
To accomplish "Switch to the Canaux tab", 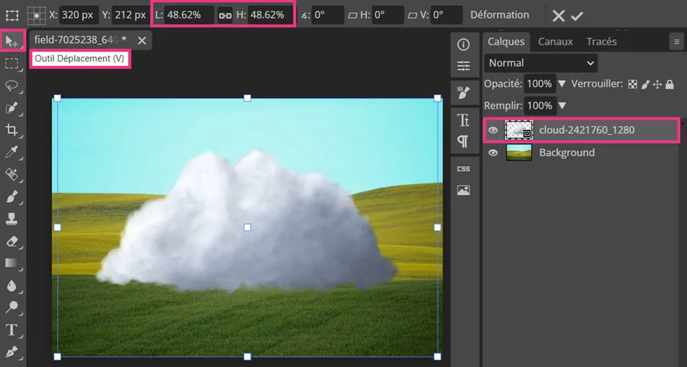I will click(555, 42).
